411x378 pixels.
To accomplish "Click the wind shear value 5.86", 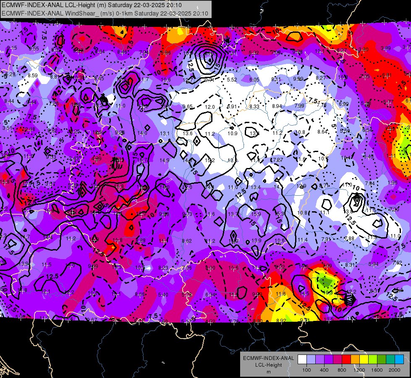I will [166, 53].
